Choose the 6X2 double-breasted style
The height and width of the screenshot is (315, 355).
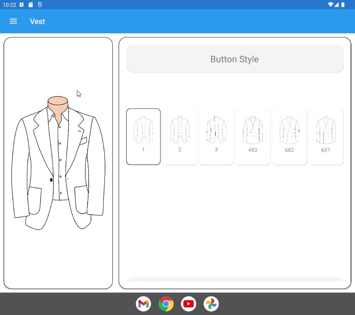click(289, 136)
